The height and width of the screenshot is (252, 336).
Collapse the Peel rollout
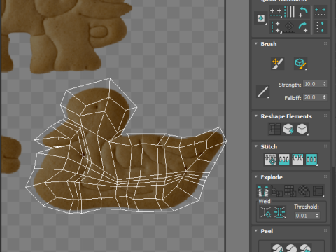256,231
